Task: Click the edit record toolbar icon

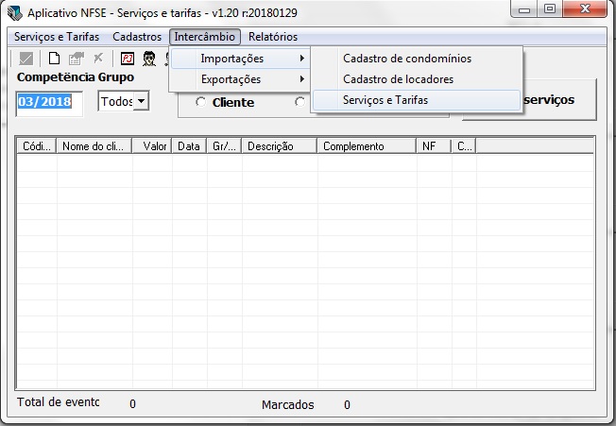Action: point(76,58)
